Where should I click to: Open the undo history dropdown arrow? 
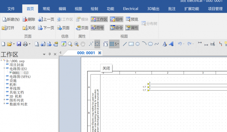click(184, 44)
